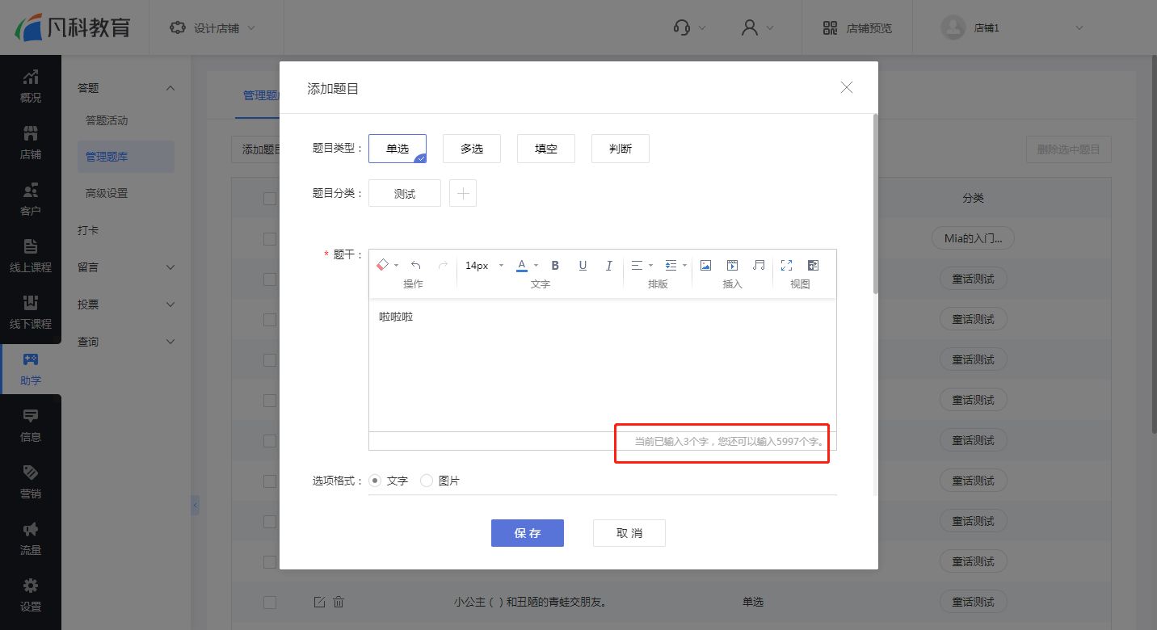Open customer service headset menu

(689, 27)
